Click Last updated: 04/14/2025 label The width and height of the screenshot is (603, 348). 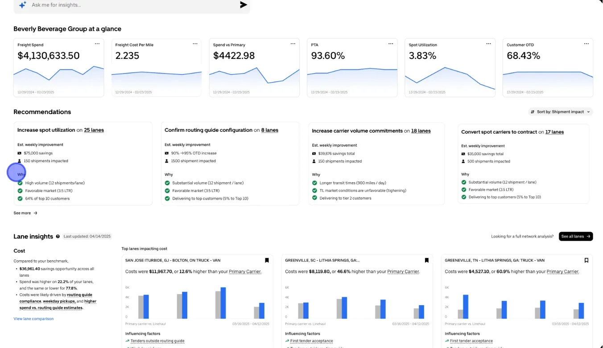[x=87, y=237]
